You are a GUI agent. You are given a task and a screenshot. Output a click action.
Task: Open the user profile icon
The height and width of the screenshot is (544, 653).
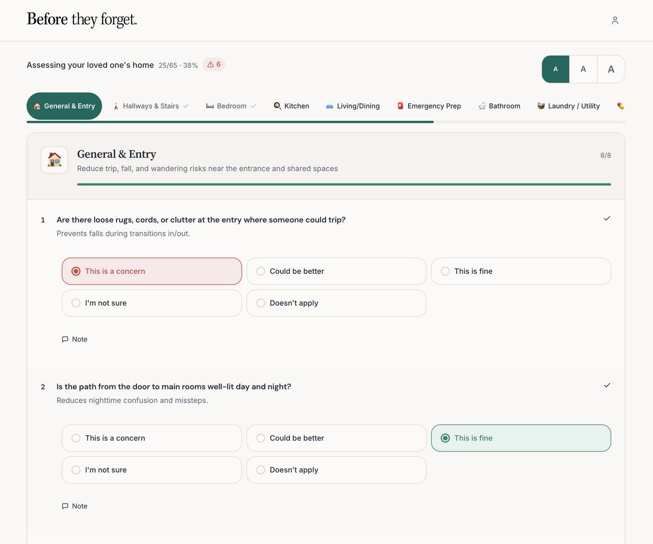click(615, 20)
